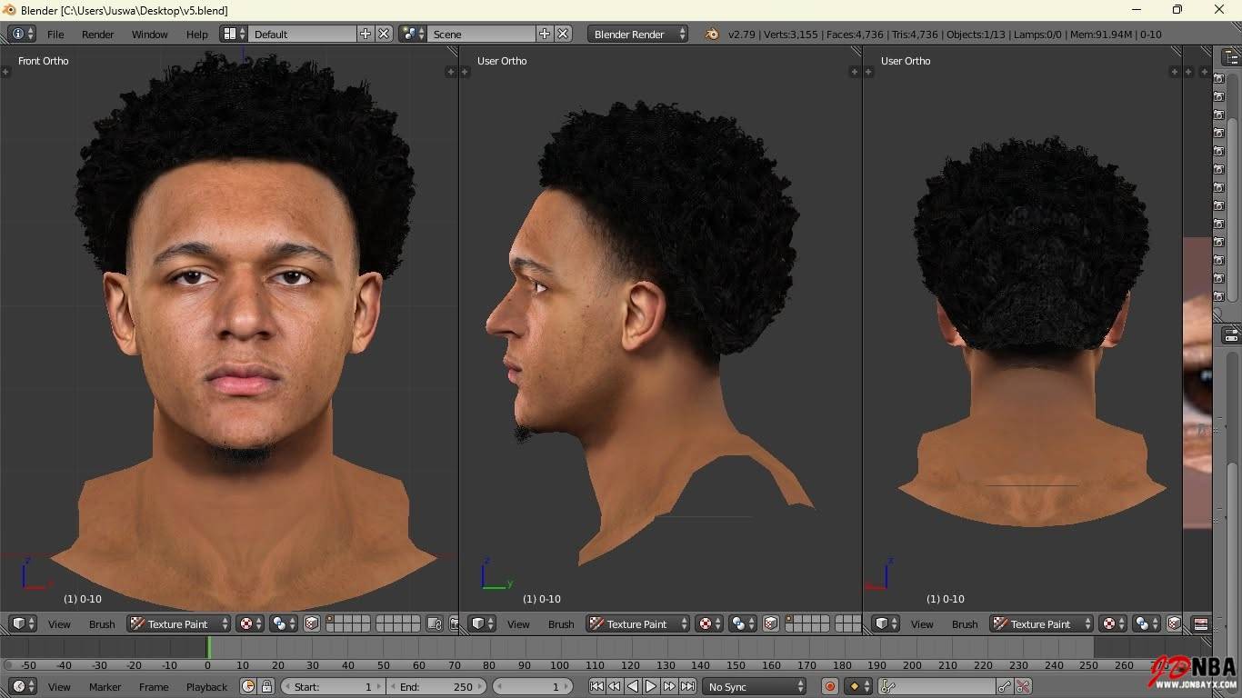Click the Start frame field
The width and height of the screenshot is (1242, 698).
pos(333,686)
